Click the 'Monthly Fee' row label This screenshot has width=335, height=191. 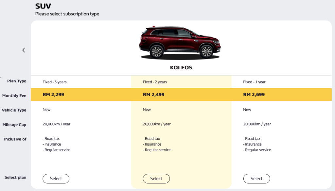[14, 96]
